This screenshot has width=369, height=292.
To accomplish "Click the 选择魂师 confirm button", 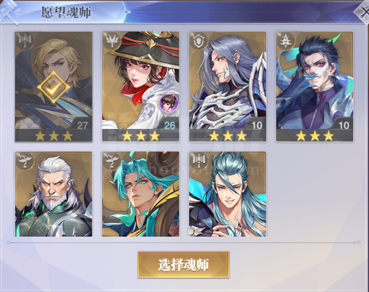I will (x=184, y=265).
